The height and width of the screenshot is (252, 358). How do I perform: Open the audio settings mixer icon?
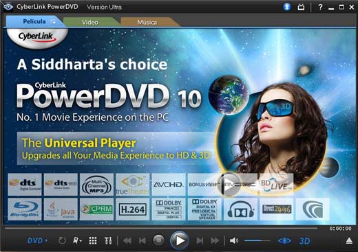(108, 241)
